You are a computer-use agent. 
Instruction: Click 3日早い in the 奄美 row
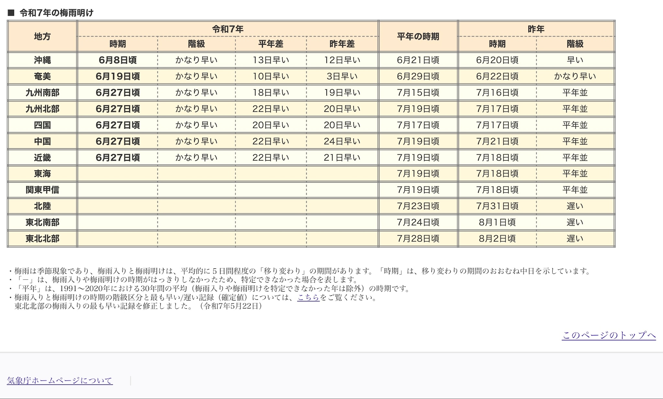(x=342, y=76)
